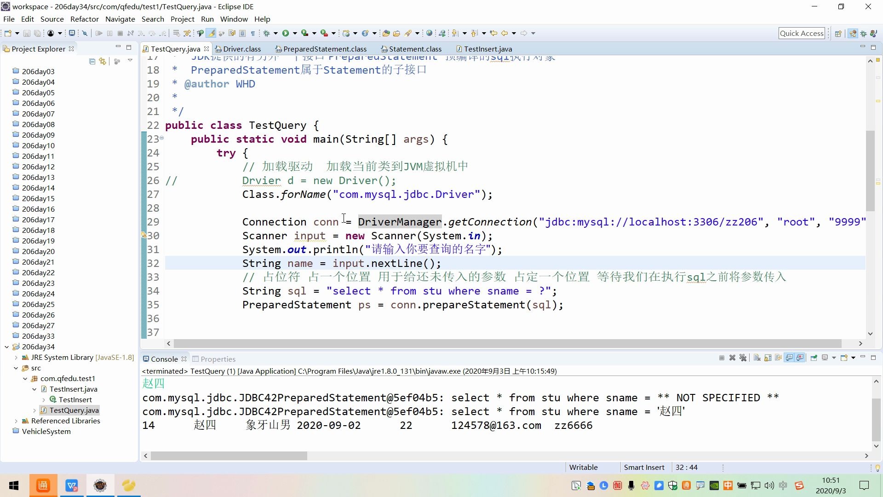This screenshot has height=497, width=883.
Task: Click the Quick Access field
Action: coord(801,33)
